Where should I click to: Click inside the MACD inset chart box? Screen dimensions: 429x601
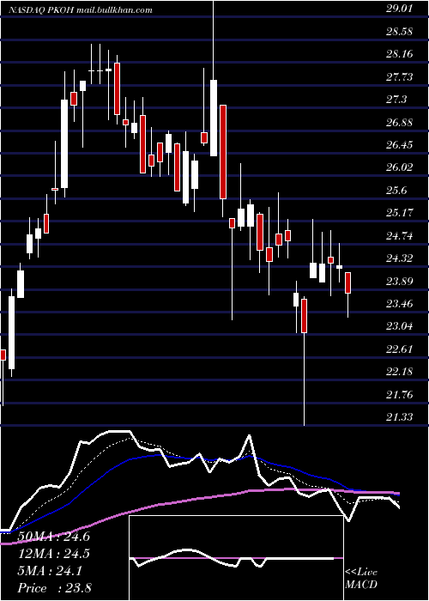(236, 558)
